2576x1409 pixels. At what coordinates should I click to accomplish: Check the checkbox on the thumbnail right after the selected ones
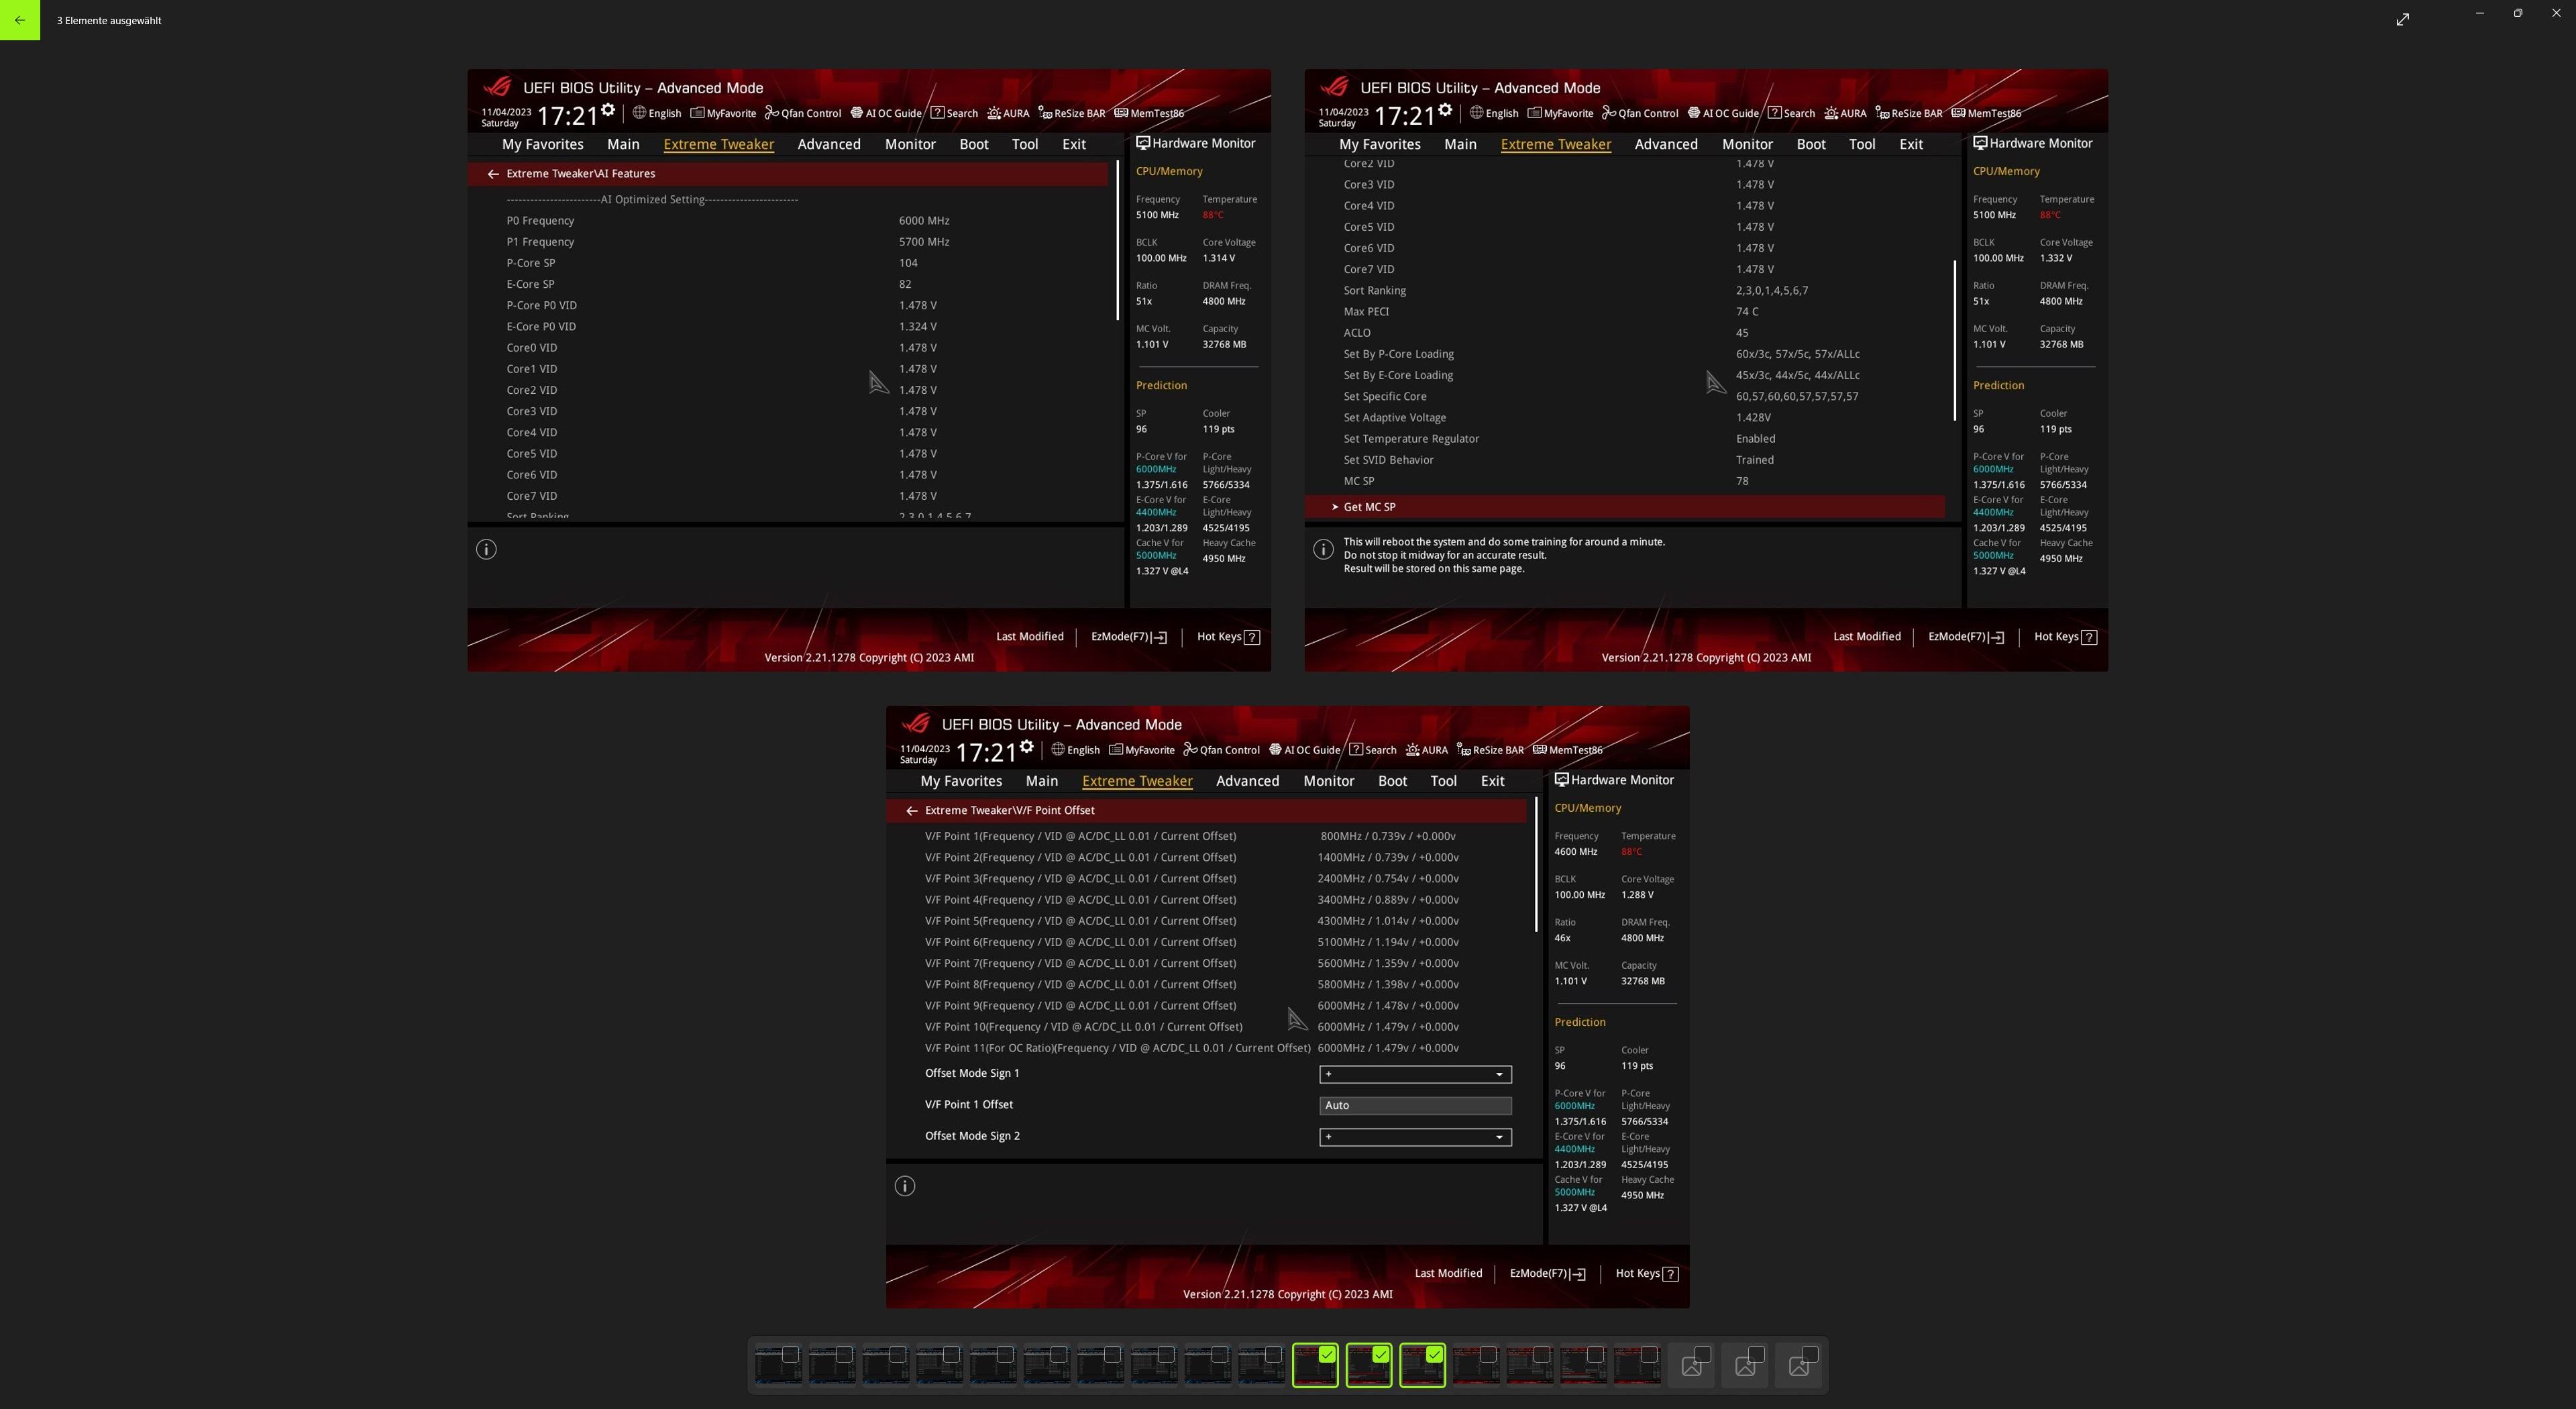click(1488, 1354)
